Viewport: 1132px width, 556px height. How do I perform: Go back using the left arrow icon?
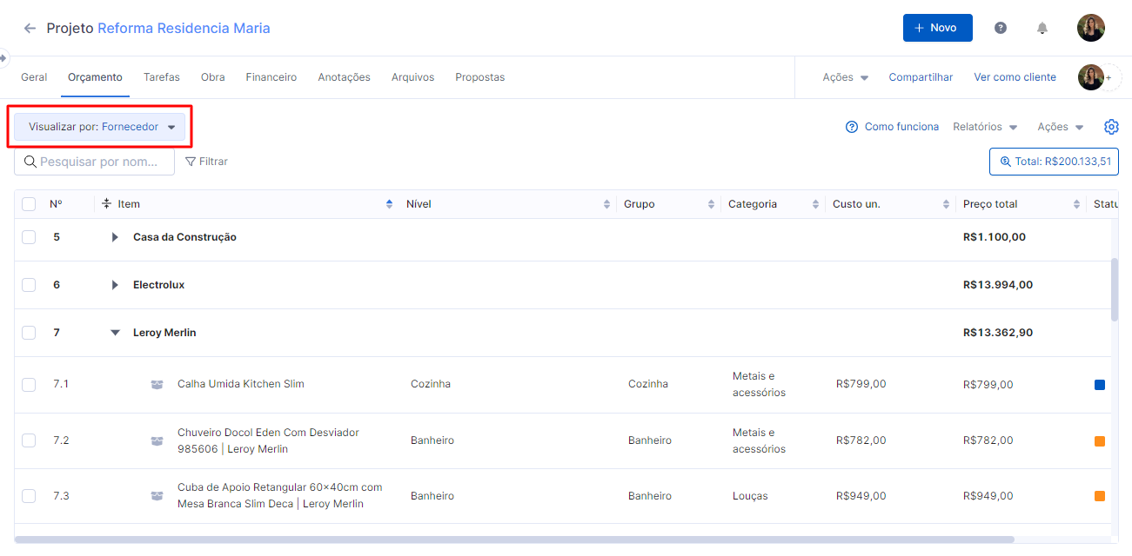[x=30, y=29]
